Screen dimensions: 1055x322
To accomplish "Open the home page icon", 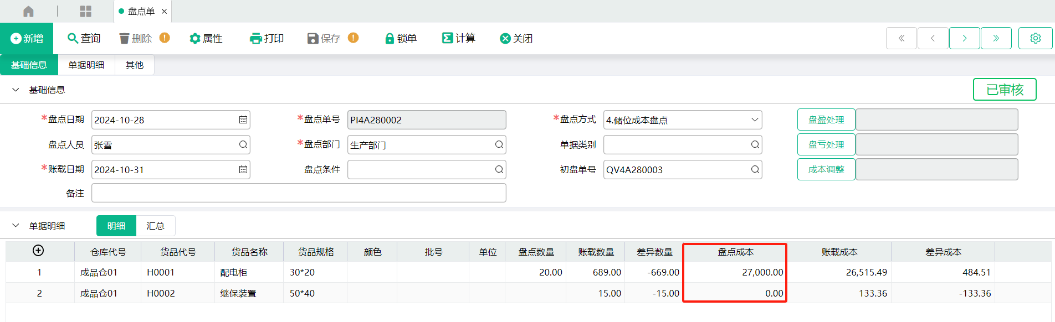I will point(28,11).
